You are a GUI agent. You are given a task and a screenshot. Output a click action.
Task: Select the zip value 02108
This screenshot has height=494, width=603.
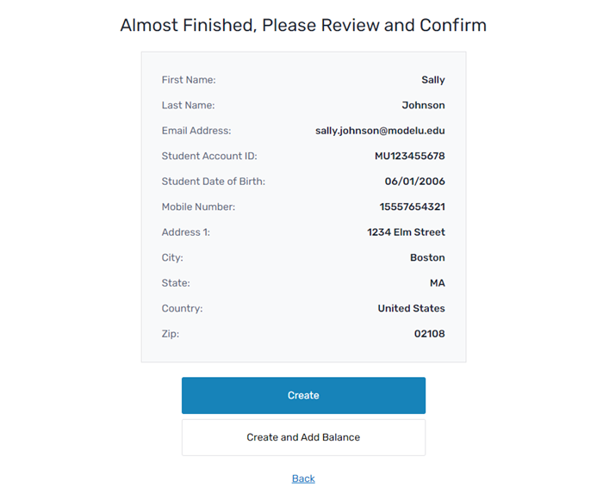pyautogui.click(x=429, y=334)
